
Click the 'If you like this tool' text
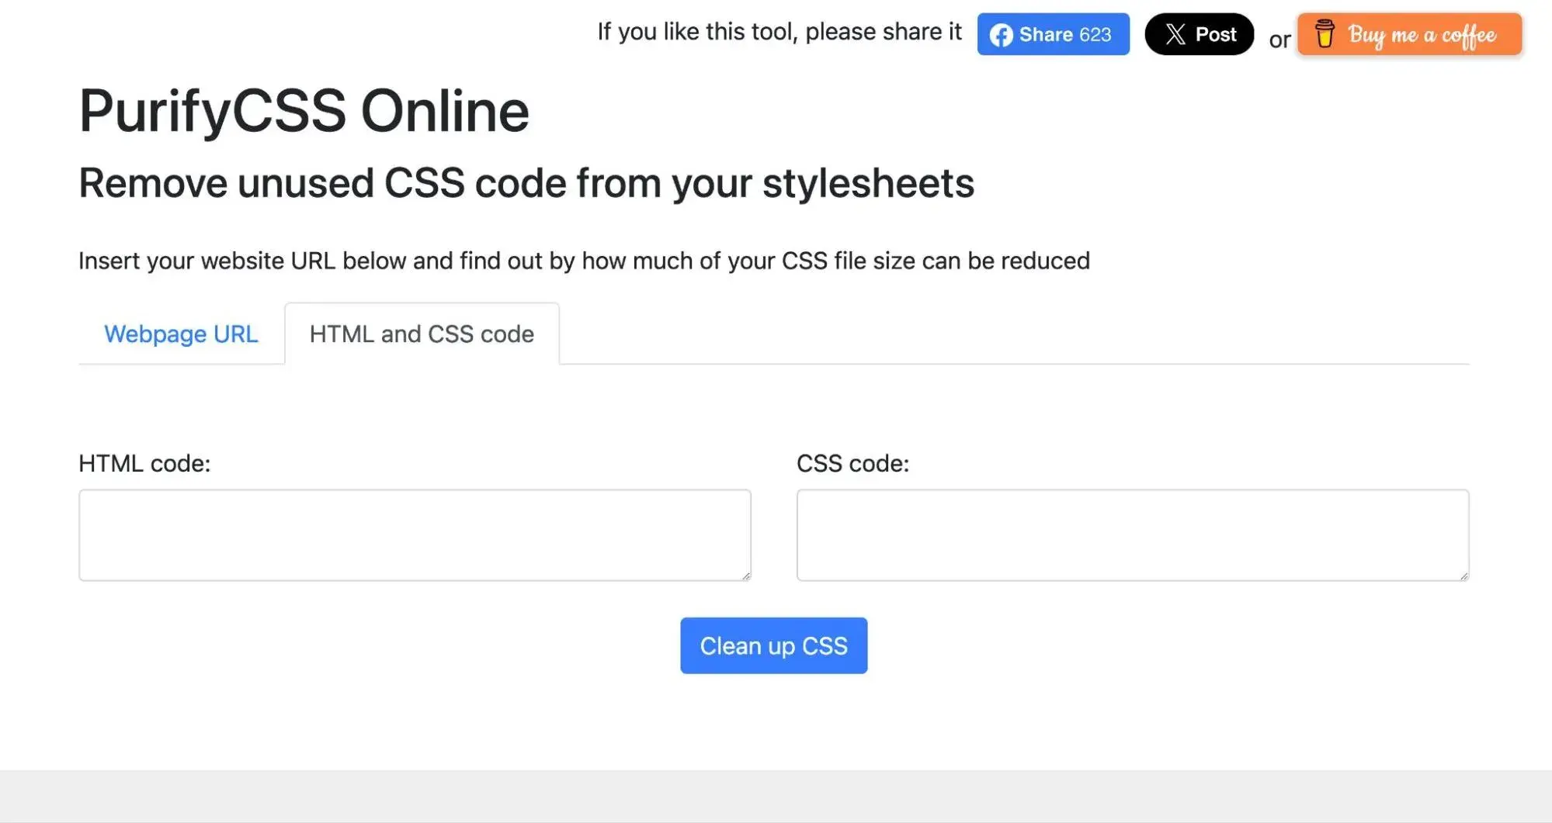click(x=779, y=32)
